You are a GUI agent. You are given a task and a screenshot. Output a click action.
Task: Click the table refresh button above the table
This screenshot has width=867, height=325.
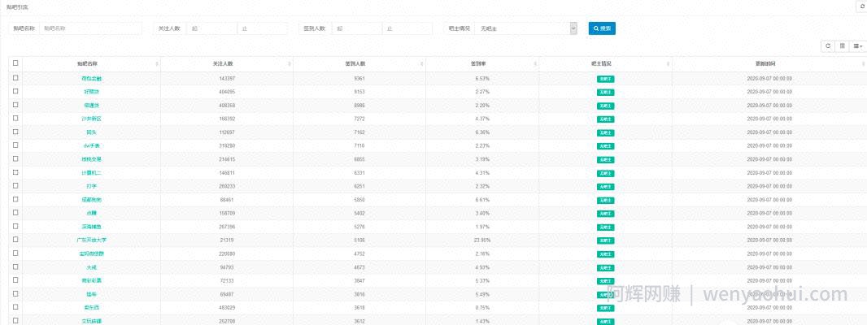[x=827, y=46]
